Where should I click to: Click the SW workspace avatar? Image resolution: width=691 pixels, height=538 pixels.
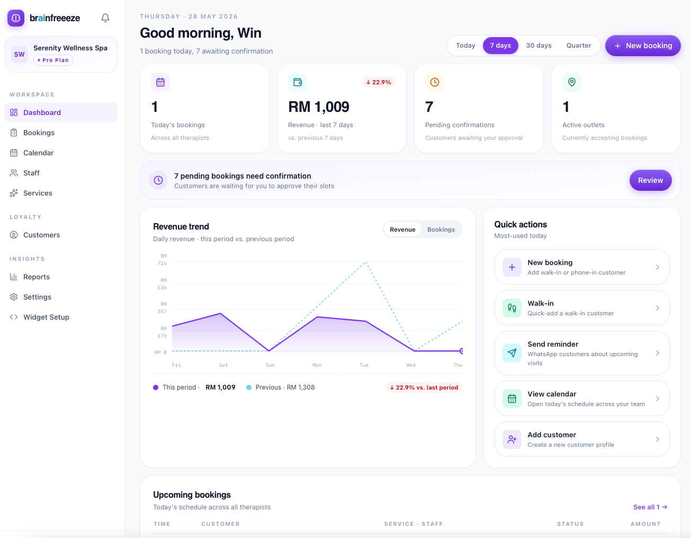pyautogui.click(x=20, y=54)
